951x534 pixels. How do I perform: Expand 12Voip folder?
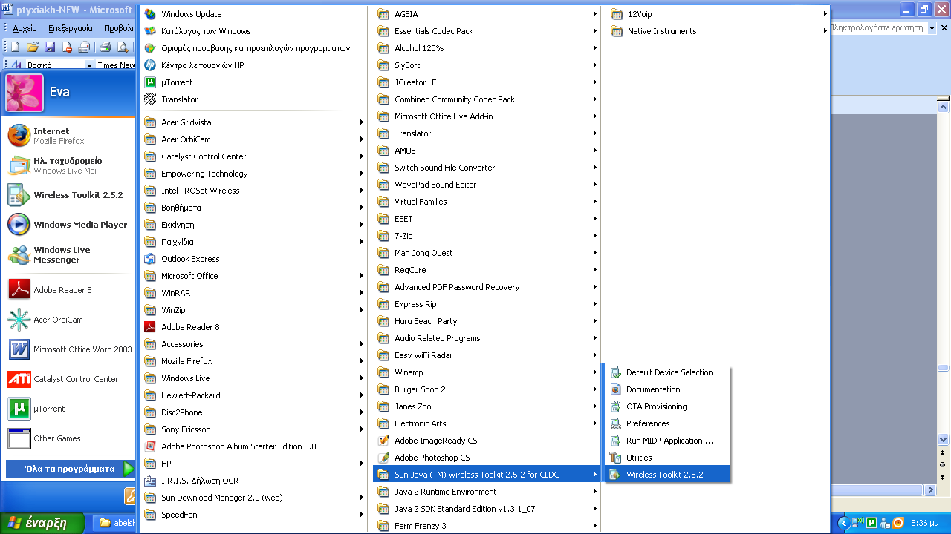tap(718, 14)
